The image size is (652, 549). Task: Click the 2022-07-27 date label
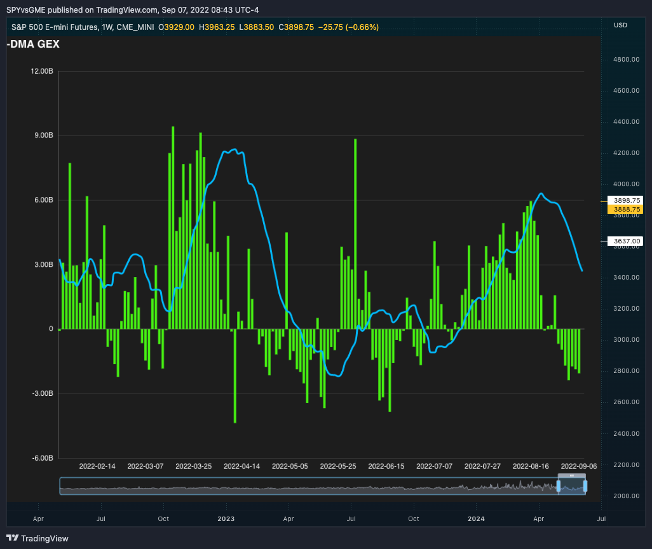[483, 466]
